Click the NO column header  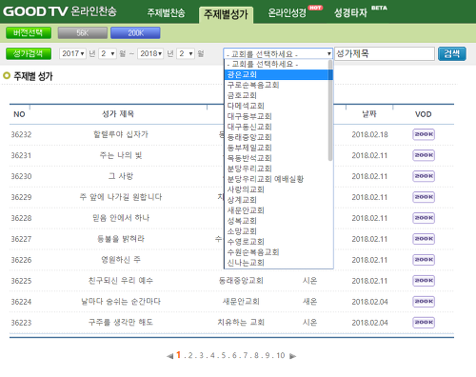[x=19, y=114]
